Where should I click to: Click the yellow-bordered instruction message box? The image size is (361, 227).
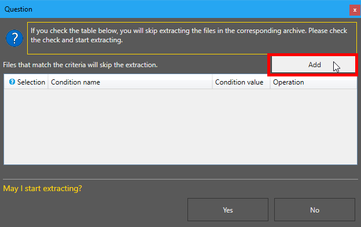tap(192, 38)
